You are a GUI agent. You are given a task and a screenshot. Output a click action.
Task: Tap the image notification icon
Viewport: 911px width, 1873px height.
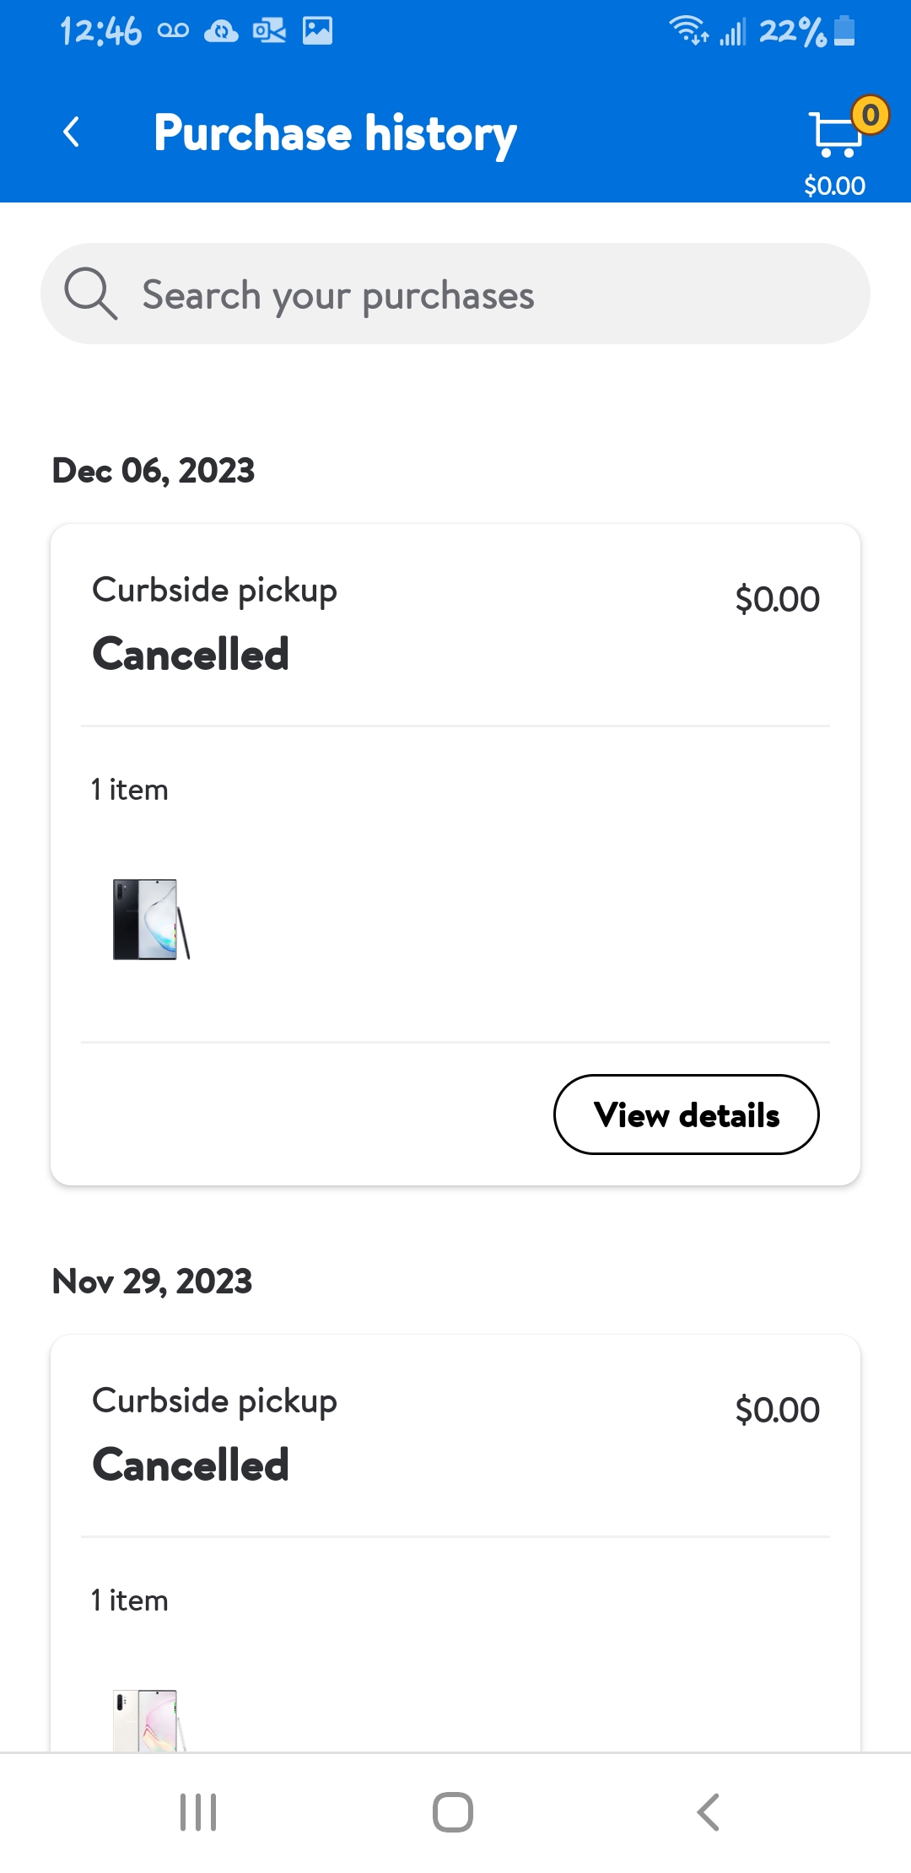318,31
